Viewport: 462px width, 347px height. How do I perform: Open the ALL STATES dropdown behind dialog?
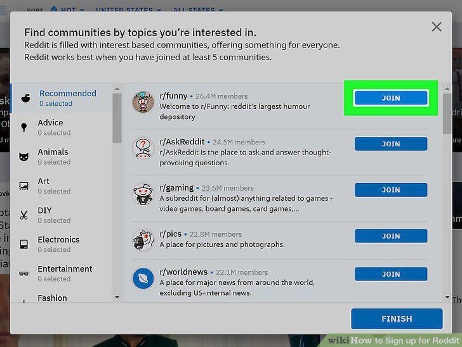pos(198,9)
